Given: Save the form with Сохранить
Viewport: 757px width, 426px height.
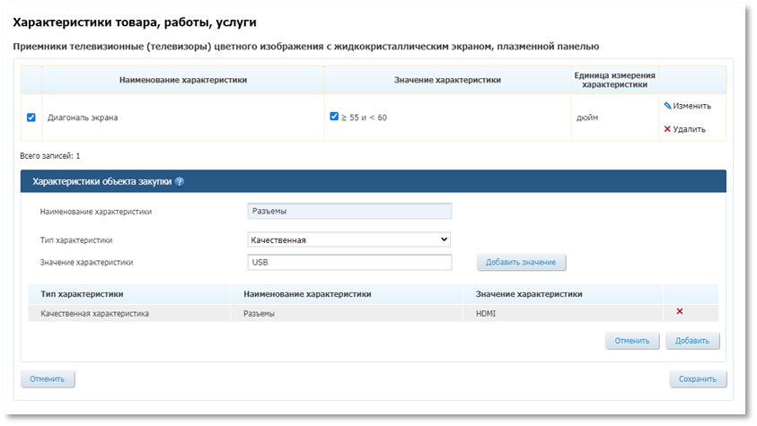Looking at the screenshot, I should (x=698, y=379).
